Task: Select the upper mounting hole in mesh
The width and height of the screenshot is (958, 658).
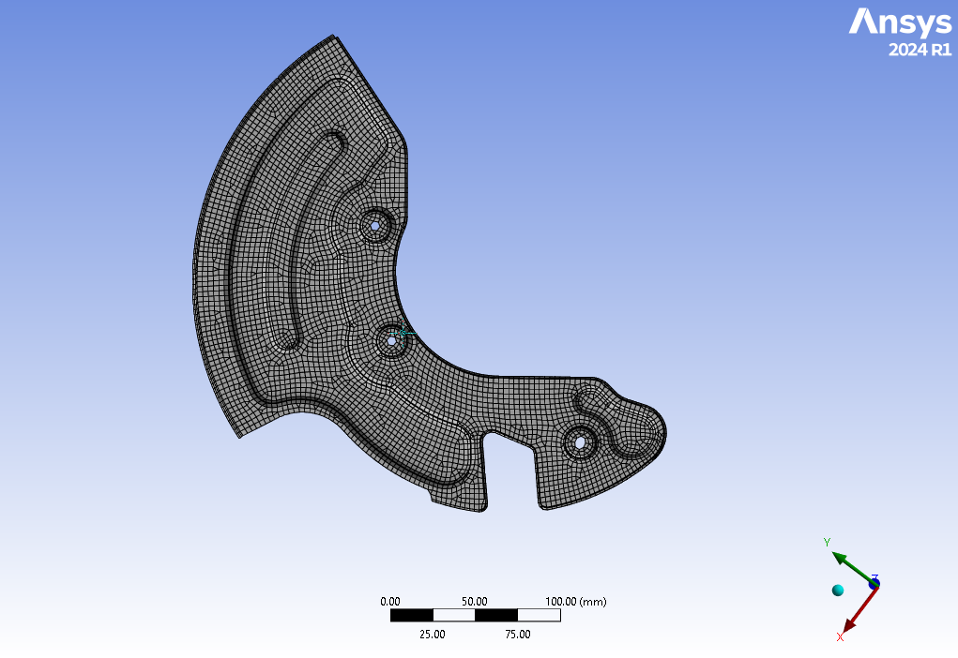Action: tap(374, 226)
